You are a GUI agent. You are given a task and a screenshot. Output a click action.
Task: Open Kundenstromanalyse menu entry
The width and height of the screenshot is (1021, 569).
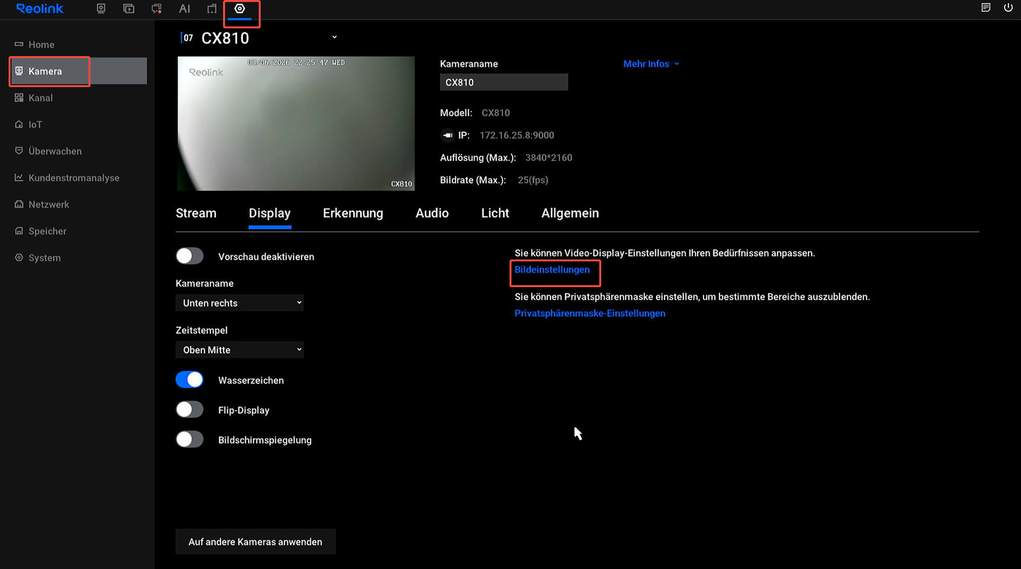click(78, 178)
